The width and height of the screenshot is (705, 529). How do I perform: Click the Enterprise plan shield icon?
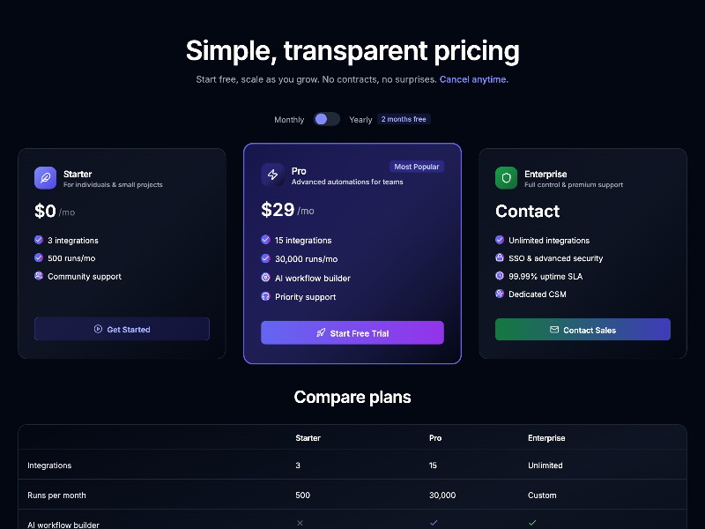click(506, 177)
